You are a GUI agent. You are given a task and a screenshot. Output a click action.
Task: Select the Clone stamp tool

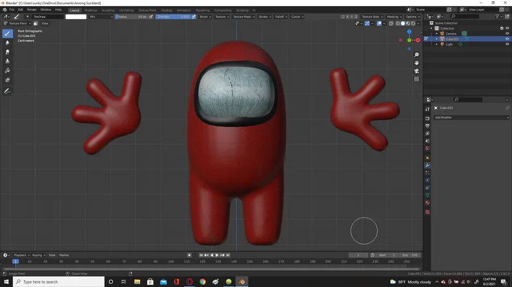(7, 61)
